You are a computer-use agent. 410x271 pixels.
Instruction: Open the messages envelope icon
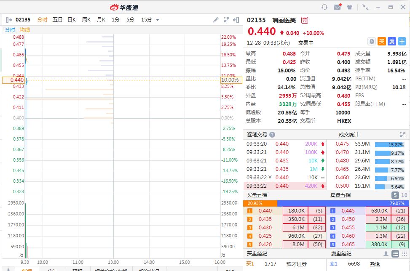[337, 7]
